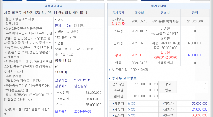Click the * 건물 building heading
This screenshot has height=117, width=213.
tap(59, 43)
